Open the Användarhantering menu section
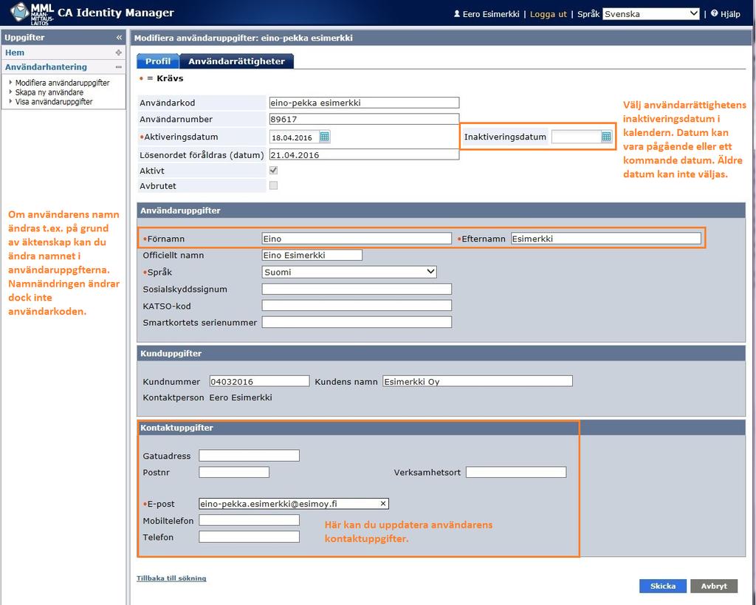Viewport: 756px width, 605px height. (x=46, y=67)
